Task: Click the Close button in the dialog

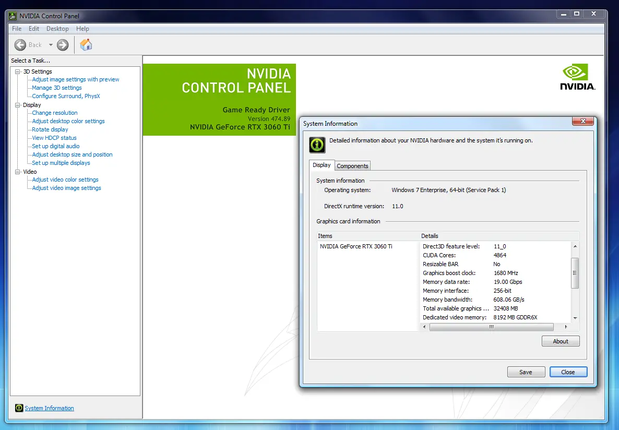Action: [x=568, y=372]
